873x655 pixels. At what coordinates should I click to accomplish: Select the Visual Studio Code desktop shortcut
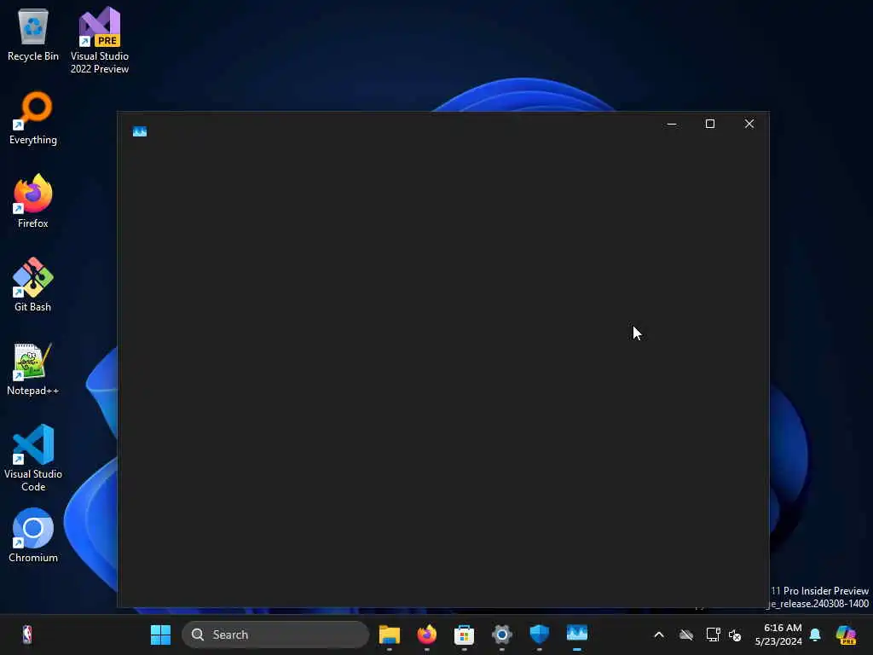33,458
